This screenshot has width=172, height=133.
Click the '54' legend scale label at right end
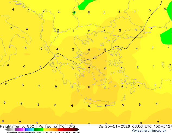pyautogui.click(x=78, y=132)
